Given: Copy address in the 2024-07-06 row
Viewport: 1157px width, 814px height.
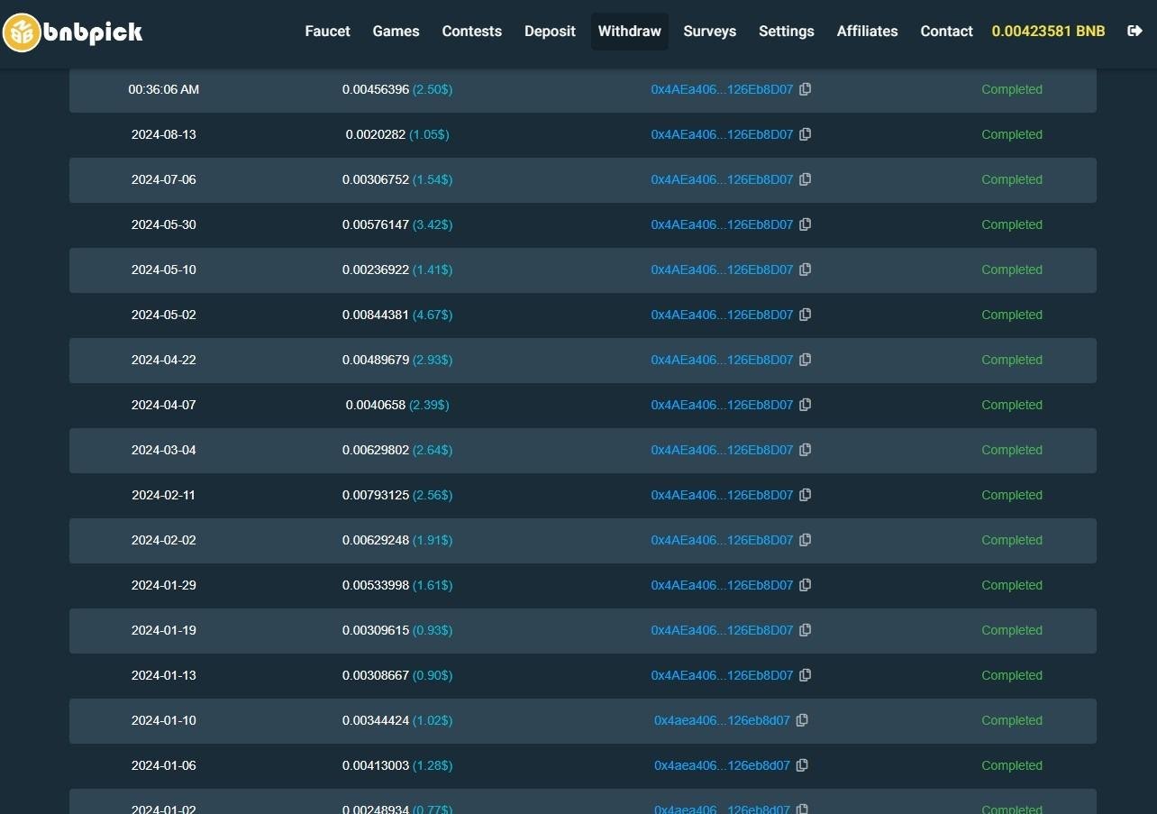Looking at the screenshot, I should (806, 179).
